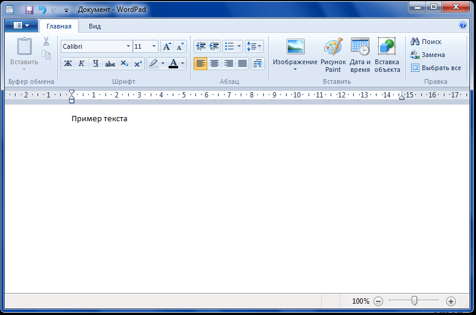Maximize the WordPad window

[434, 7]
